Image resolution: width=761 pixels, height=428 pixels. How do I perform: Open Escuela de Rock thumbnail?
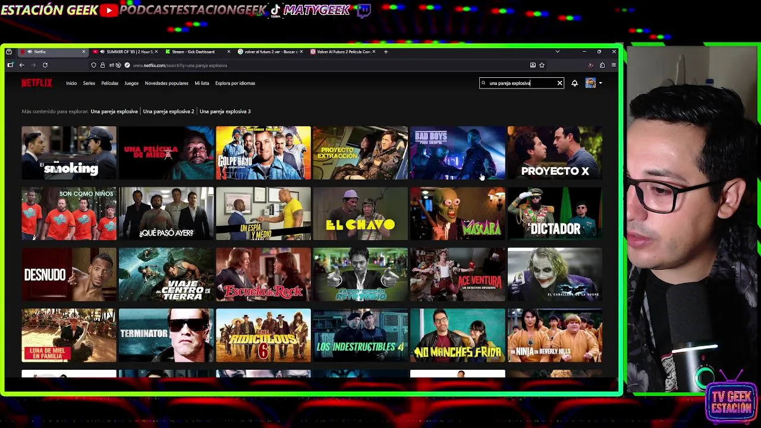[x=263, y=275]
